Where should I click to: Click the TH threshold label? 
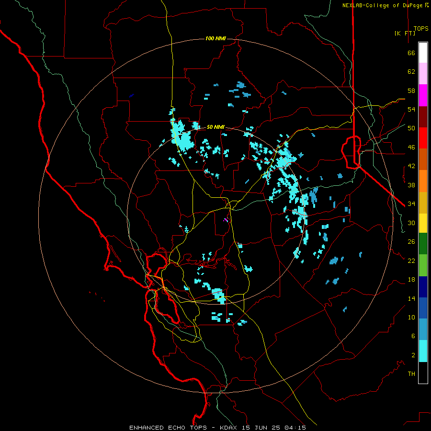411,374
